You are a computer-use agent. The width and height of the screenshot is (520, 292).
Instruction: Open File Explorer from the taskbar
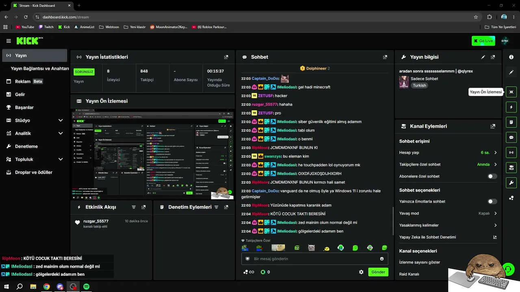click(x=33, y=287)
